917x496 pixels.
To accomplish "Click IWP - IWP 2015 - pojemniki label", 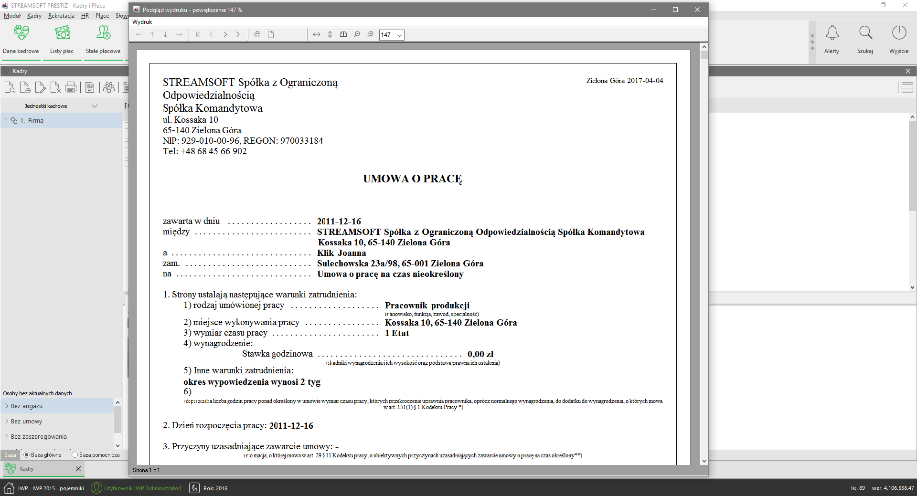I will click(51, 488).
